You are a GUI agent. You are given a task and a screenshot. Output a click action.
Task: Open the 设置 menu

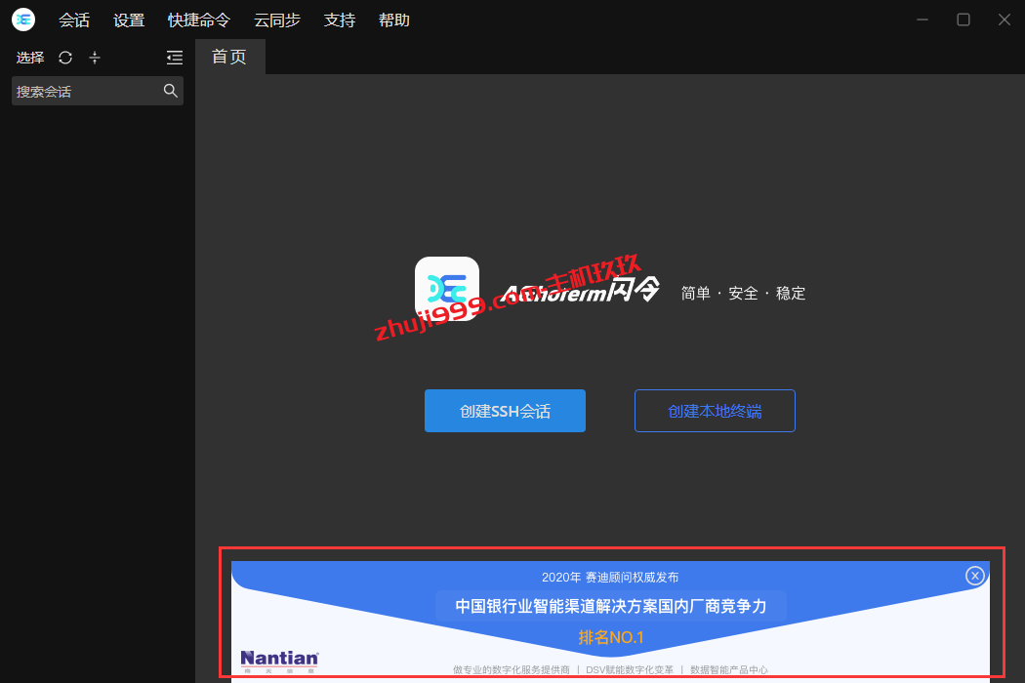(129, 20)
